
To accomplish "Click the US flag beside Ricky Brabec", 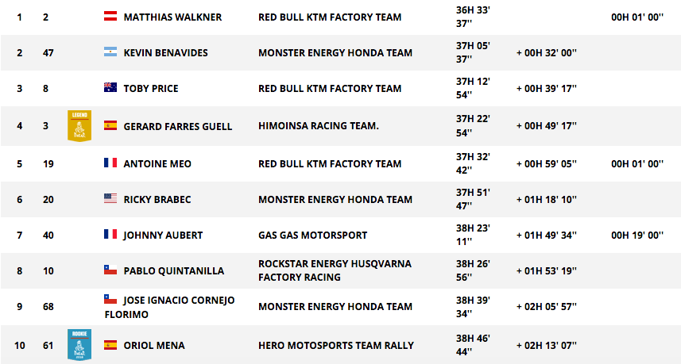I will click(x=110, y=198).
